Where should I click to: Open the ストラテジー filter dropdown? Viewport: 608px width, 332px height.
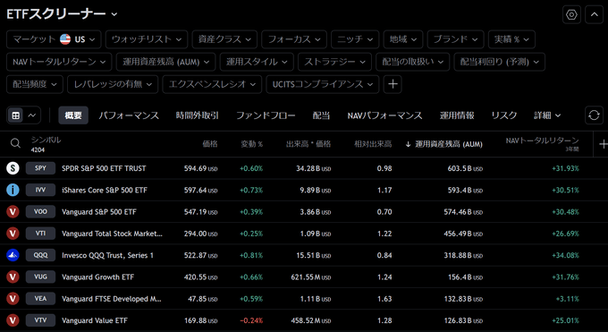tap(334, 62)
